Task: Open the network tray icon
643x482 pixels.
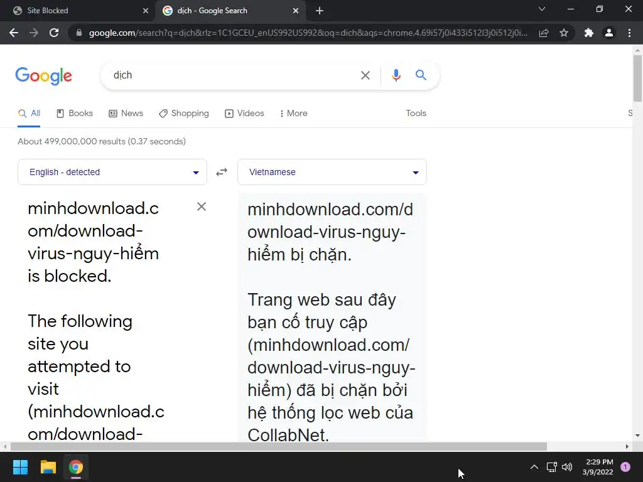Action: (551, 467)
